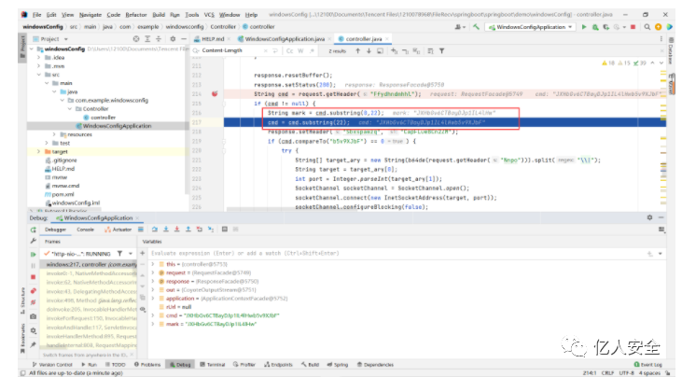Open the Endpoints tool window button

(x=278, y=364)
